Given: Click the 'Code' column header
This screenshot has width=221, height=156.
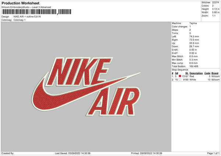Looking at the screenshot, I should tap(207, 73).
